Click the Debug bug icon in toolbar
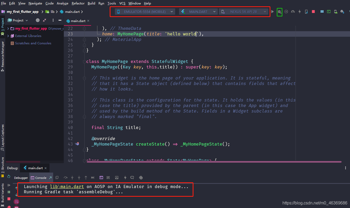Viewport: 350px width, 208px height. (280, 12)
